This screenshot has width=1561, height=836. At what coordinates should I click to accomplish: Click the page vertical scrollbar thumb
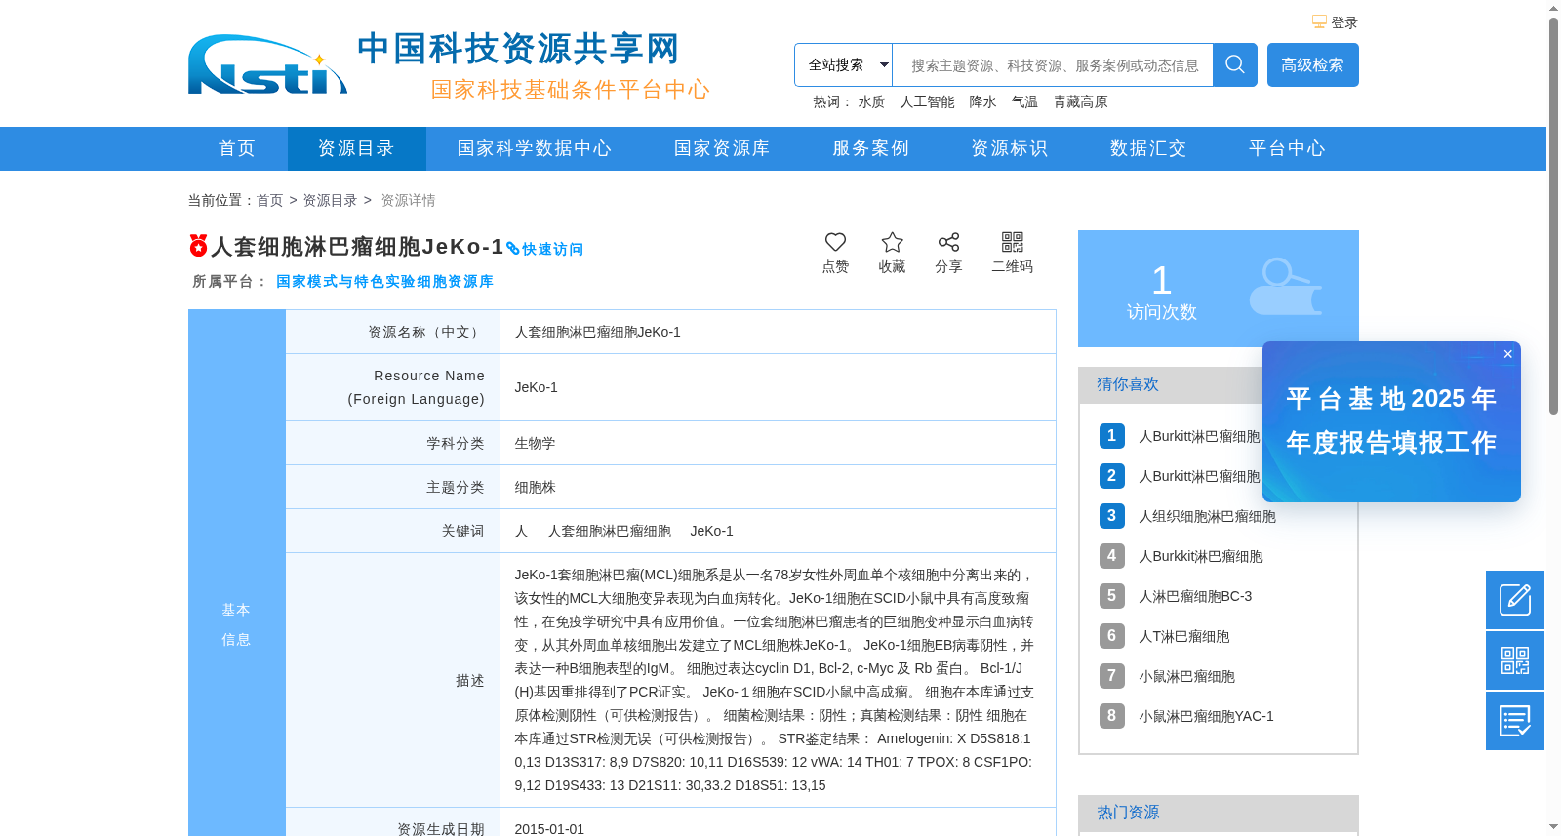pyautogui.click(x=1553, y=215)
